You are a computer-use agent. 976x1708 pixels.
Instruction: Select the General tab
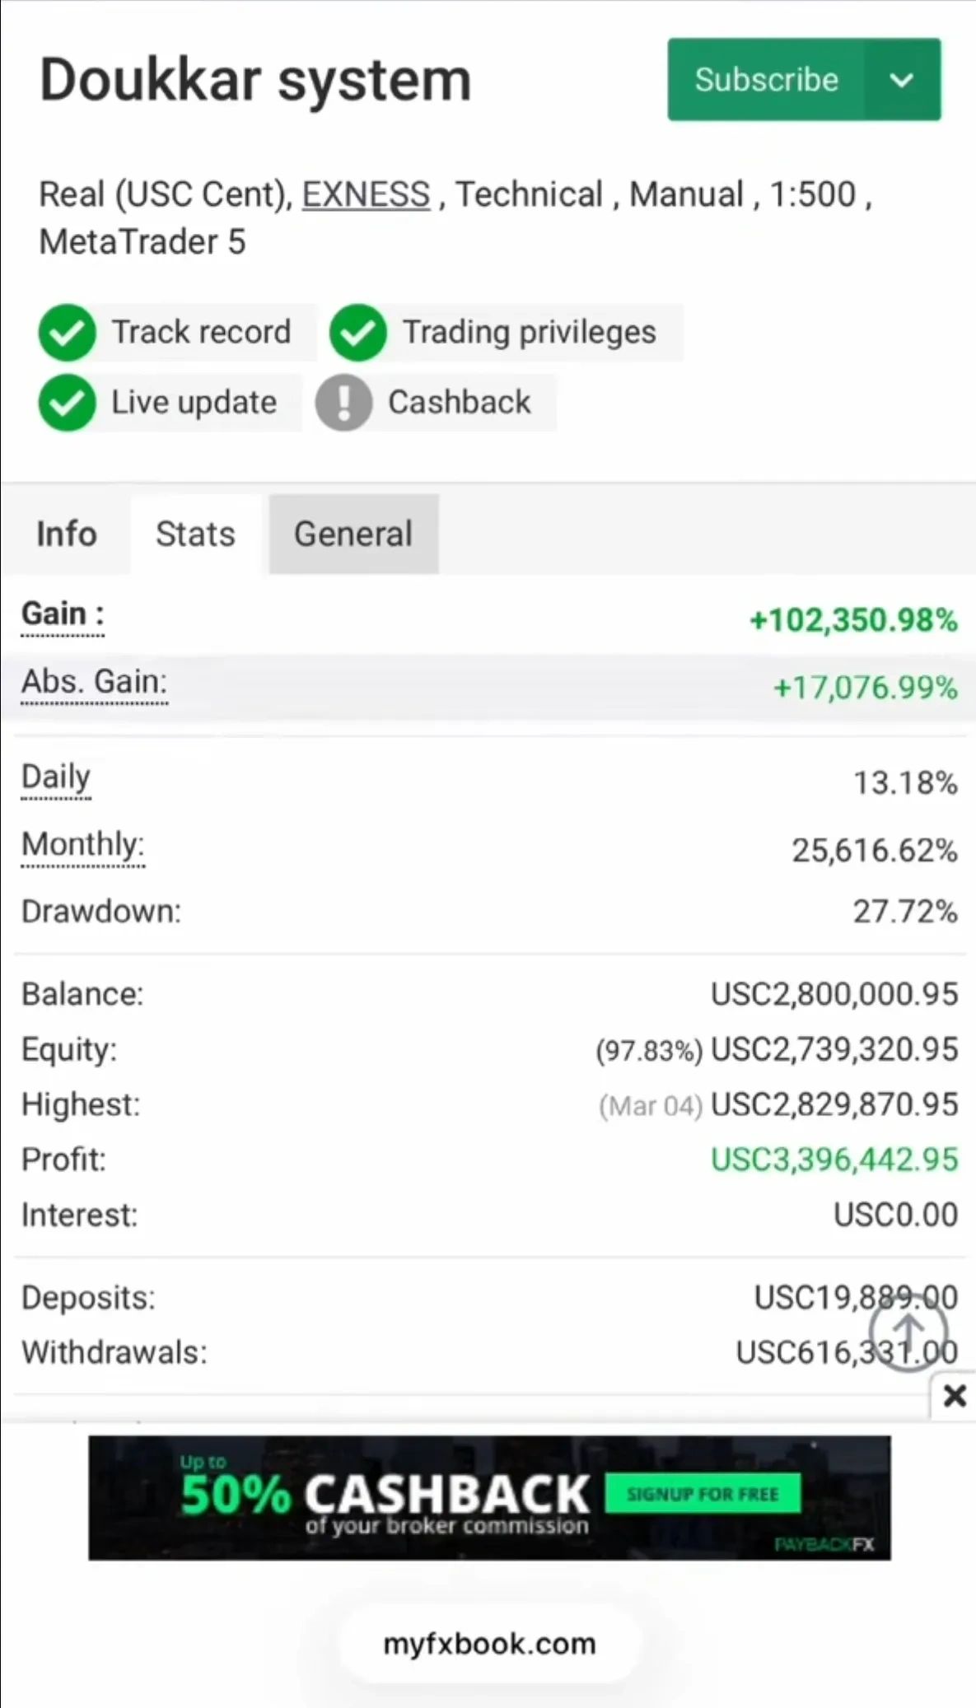353,534
